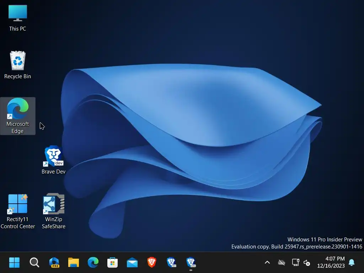
Task: Open taskbar Search
Action: pos(34,263)
